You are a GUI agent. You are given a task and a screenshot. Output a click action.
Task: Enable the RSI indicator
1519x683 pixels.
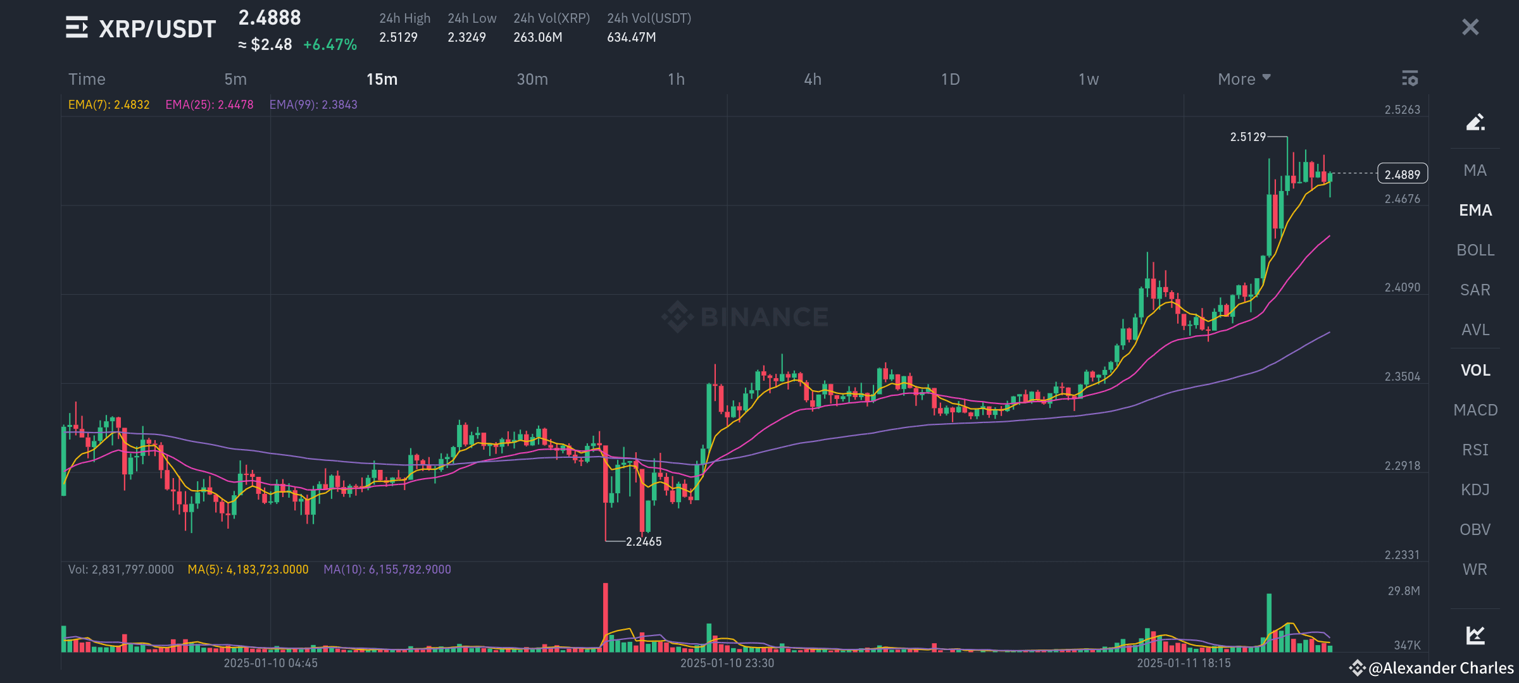[x=1475, y=450]
